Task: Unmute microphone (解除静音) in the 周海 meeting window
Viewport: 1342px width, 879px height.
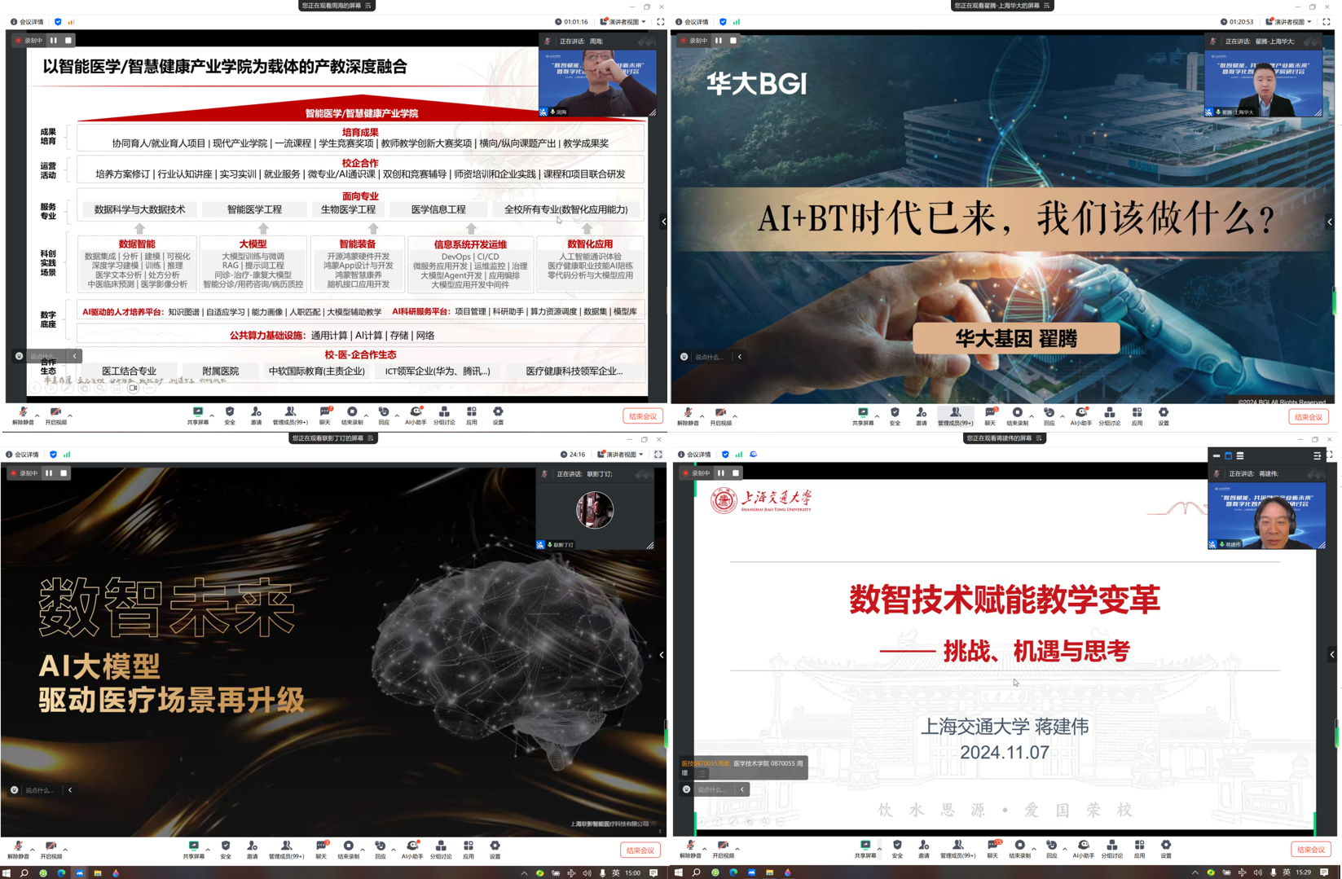Action: pyautogui.click(x=23, y=415)
